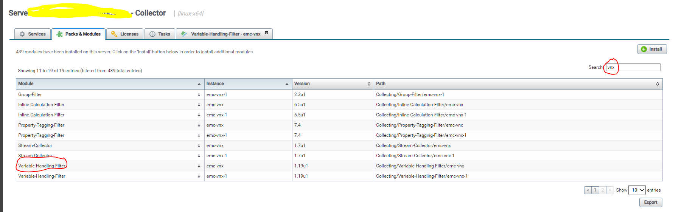673x212 pixels.
Task: Click the green plus Install button
Action: pos(651,49)
